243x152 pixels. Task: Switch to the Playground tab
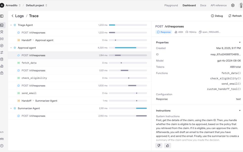click(x=171, y=5)
